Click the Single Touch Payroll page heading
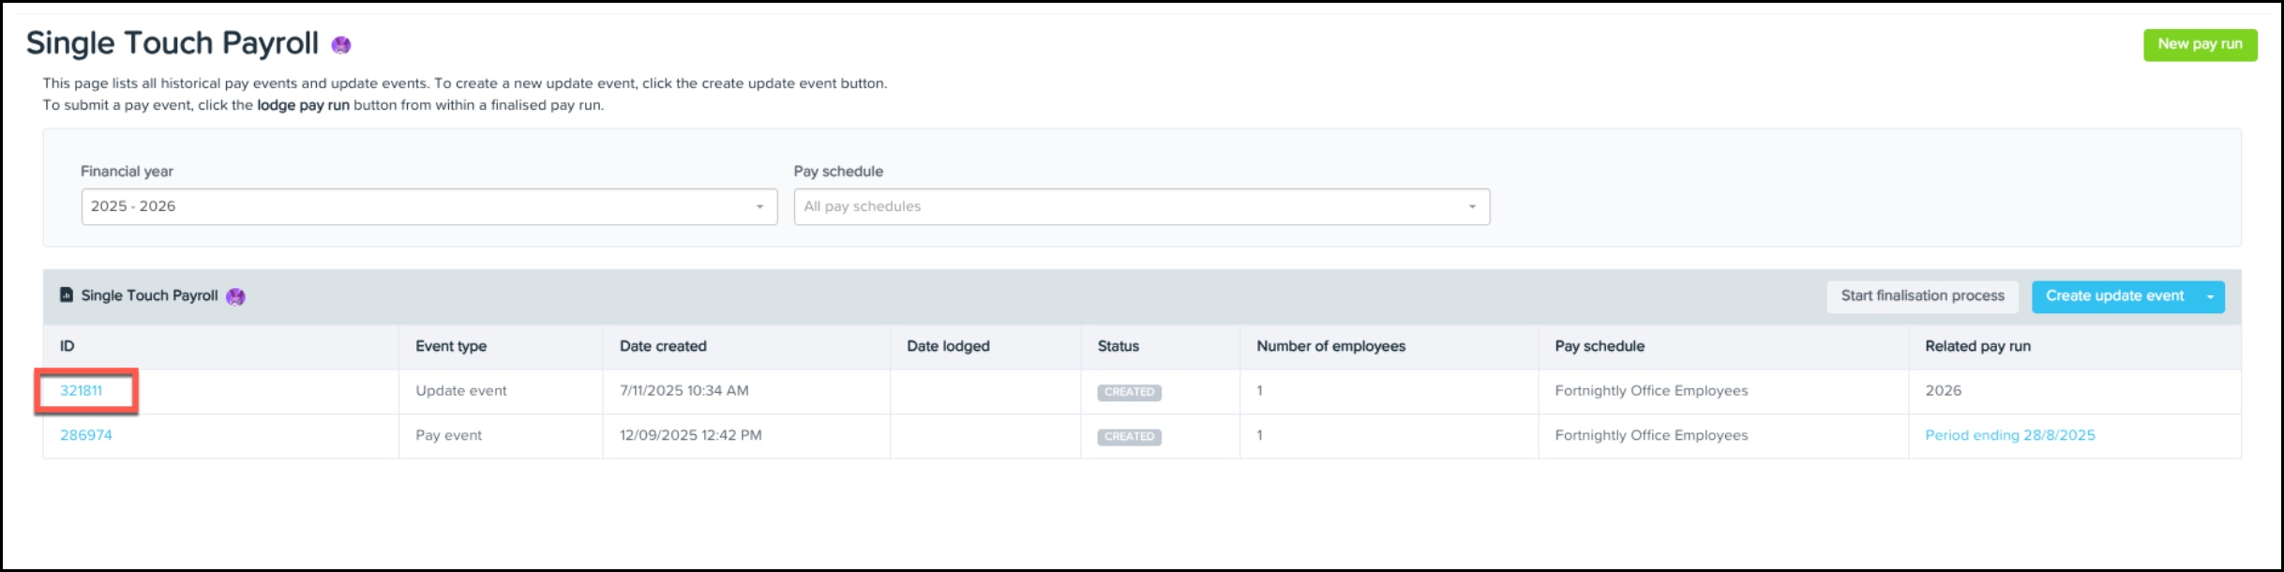2284x572 pixels. [x=173, y=43]
